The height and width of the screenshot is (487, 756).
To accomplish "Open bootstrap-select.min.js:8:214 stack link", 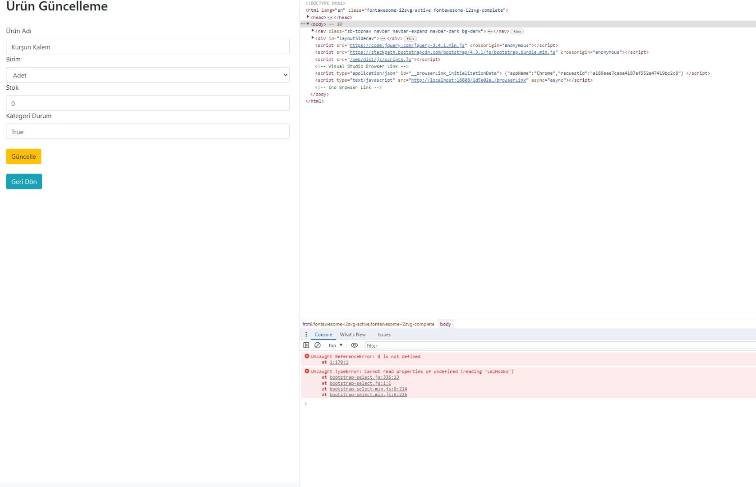I will pos(368,389).
